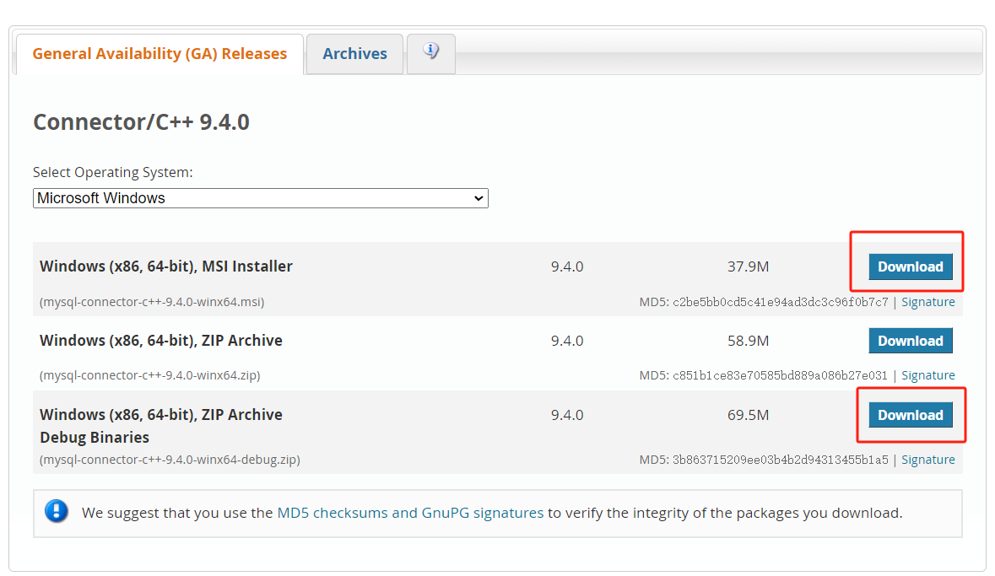Click the Select Operating System label
995x576 pixels.
click(x=113, y=173)
